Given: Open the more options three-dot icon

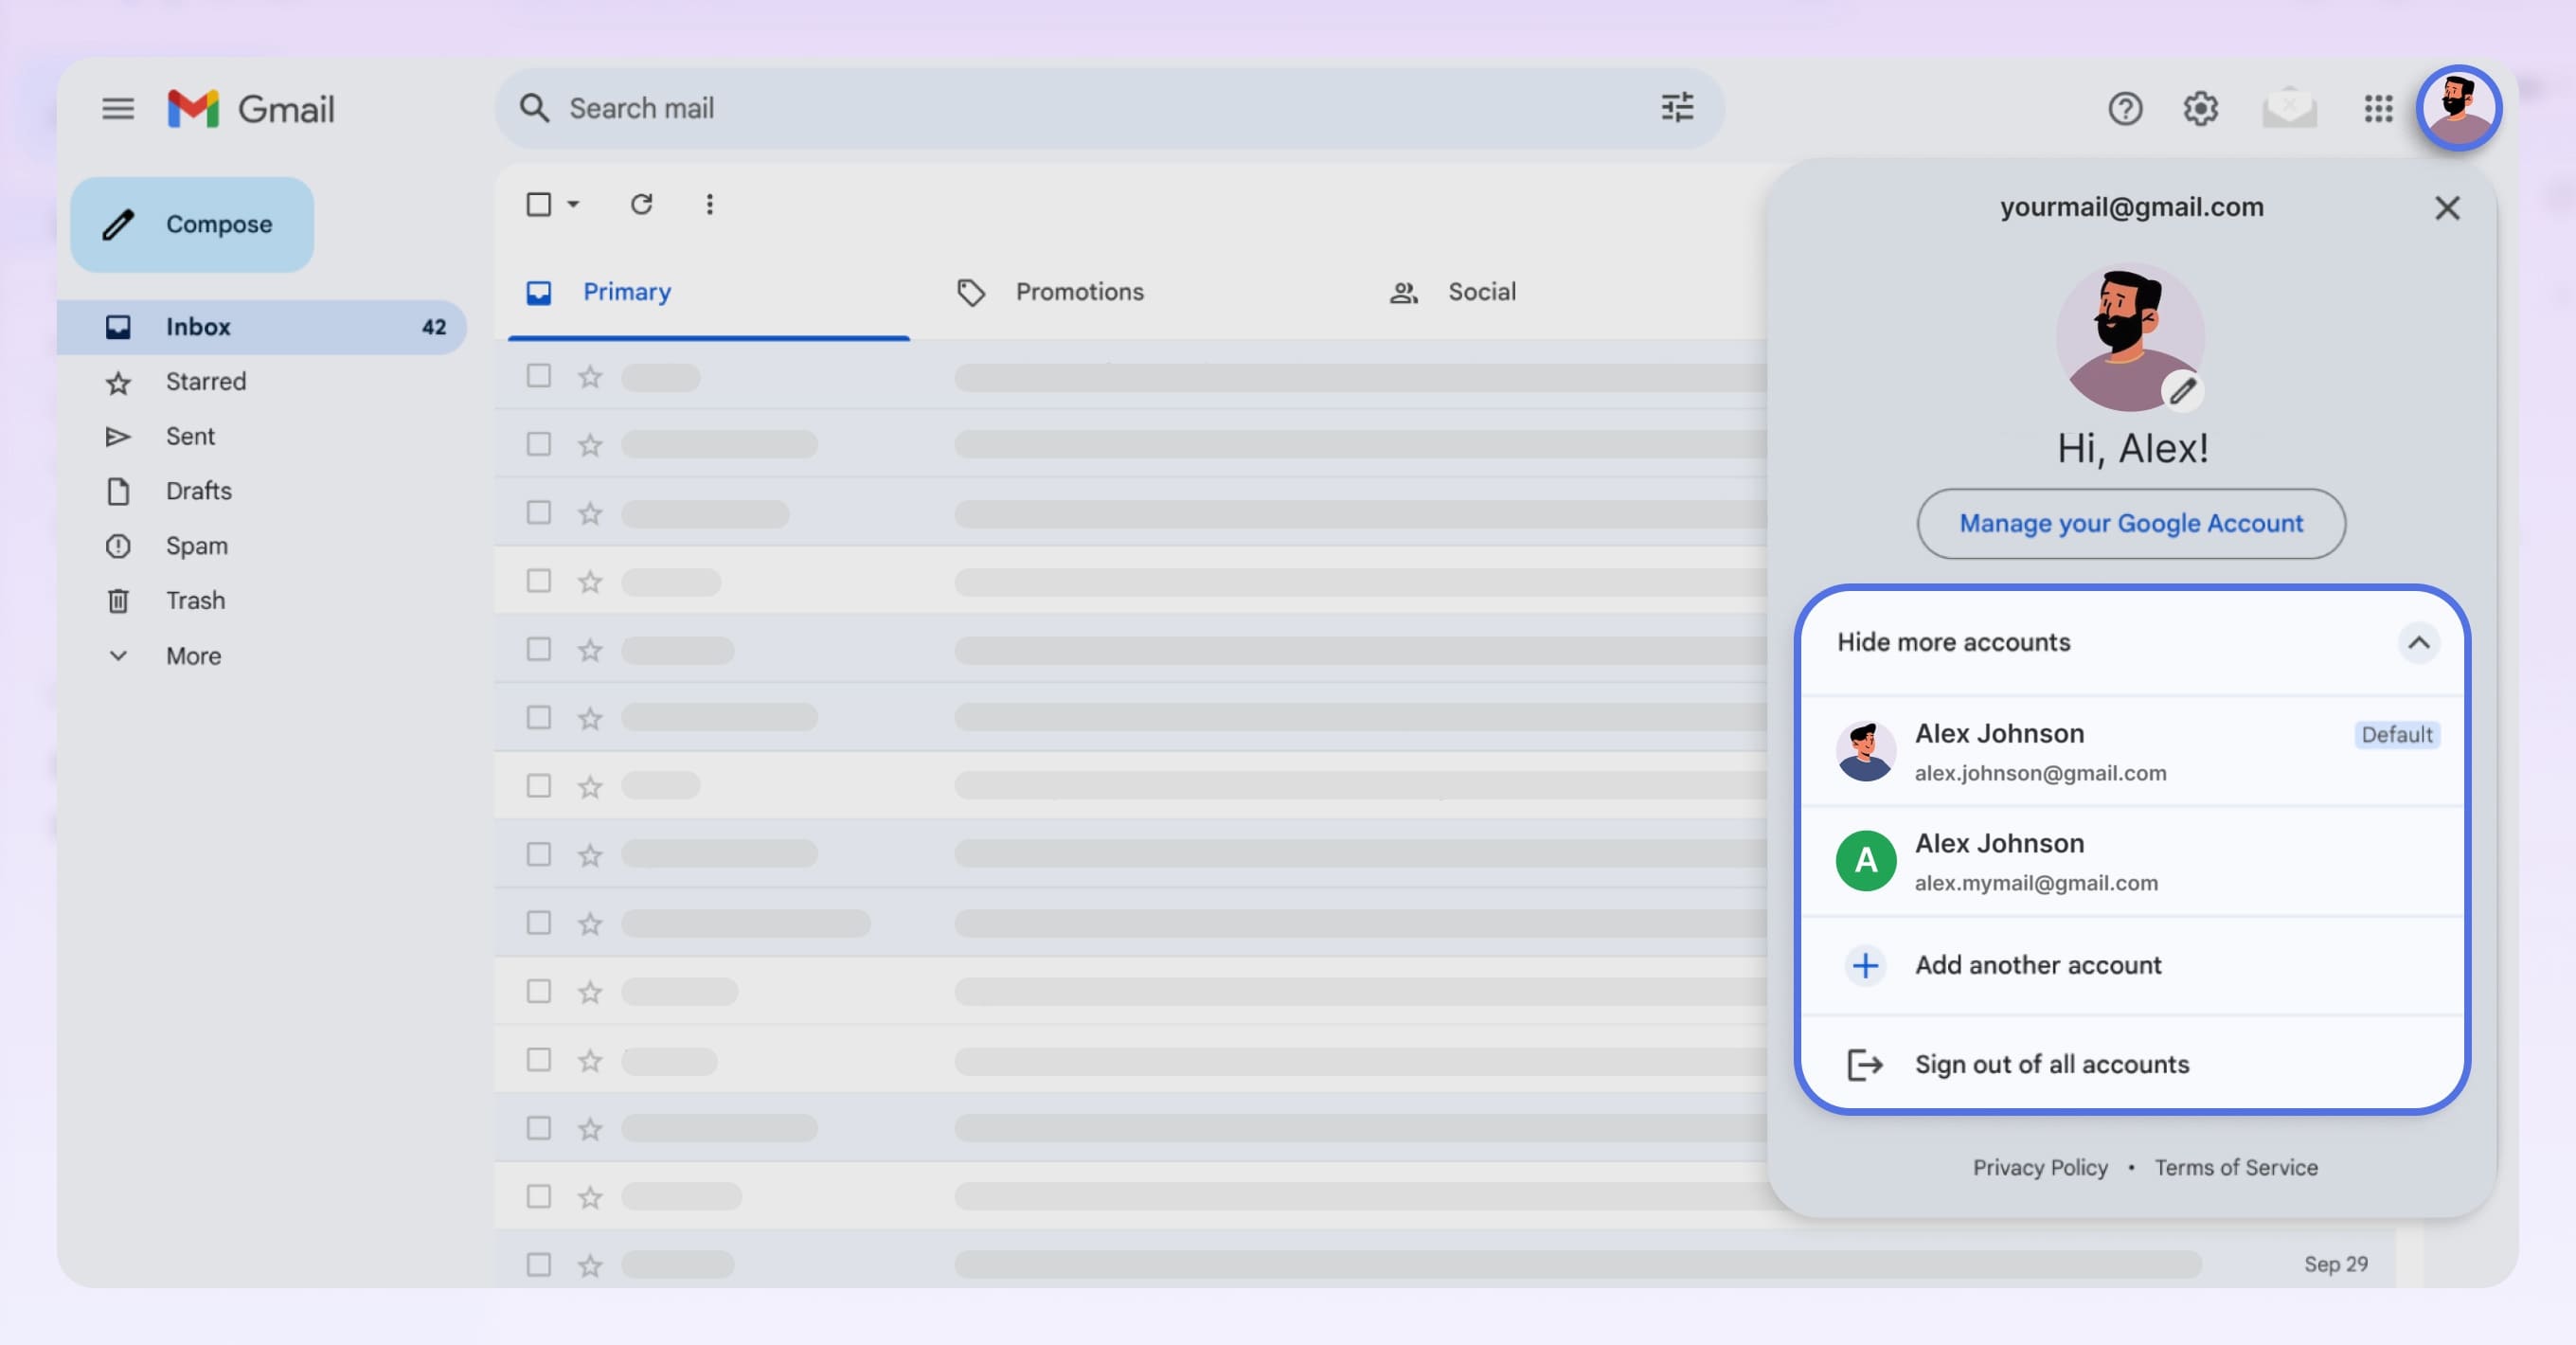Looking at the screenshot, I should pyautogui.click(x=710, y=204).
